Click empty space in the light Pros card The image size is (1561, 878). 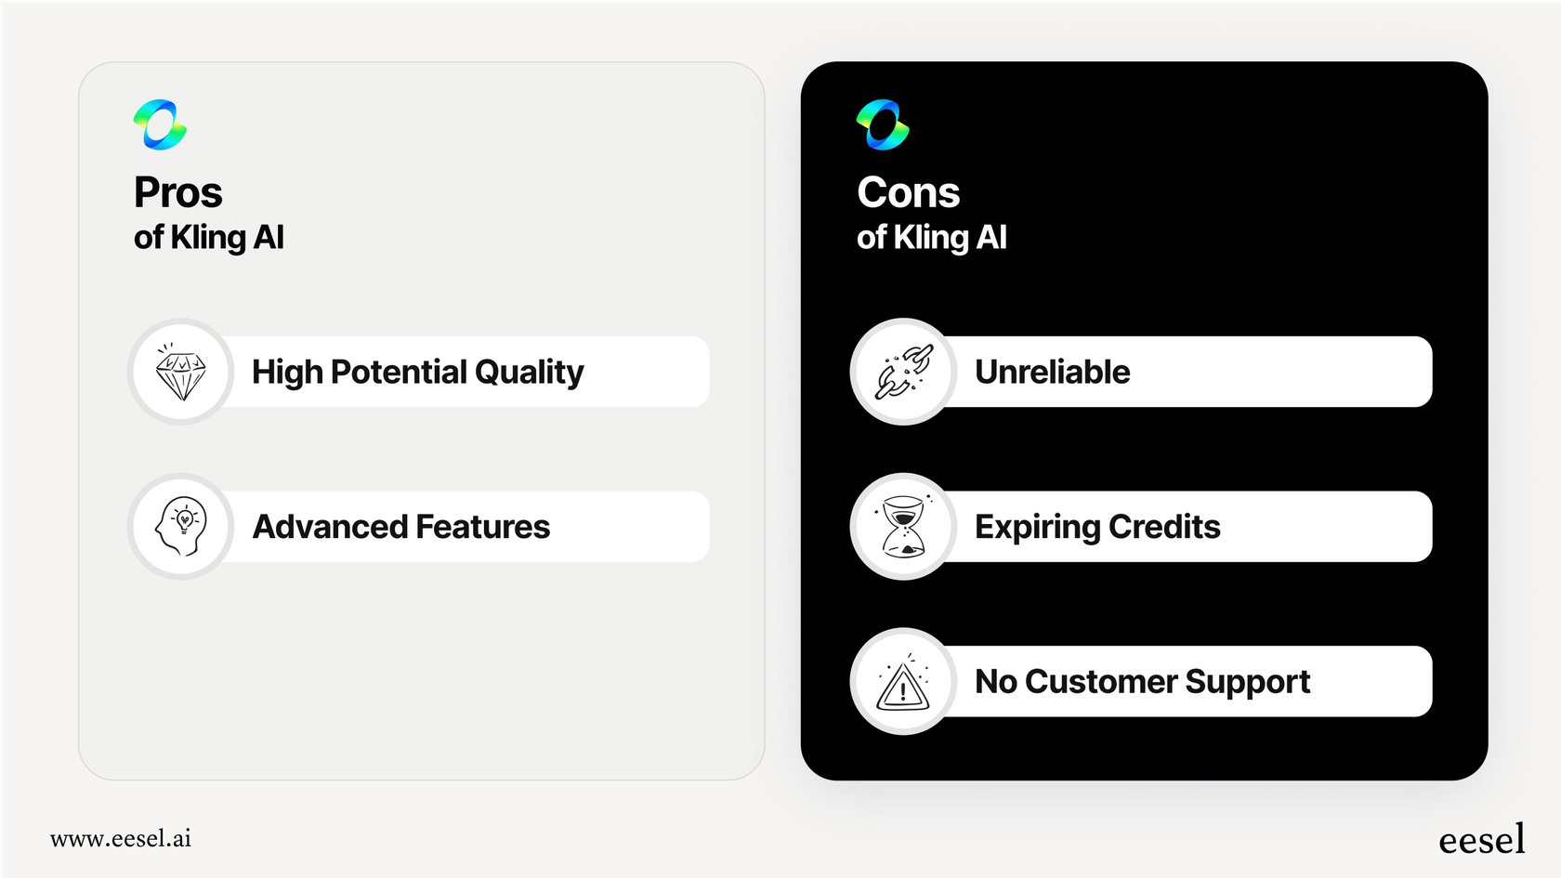click(x=418, y=678)
